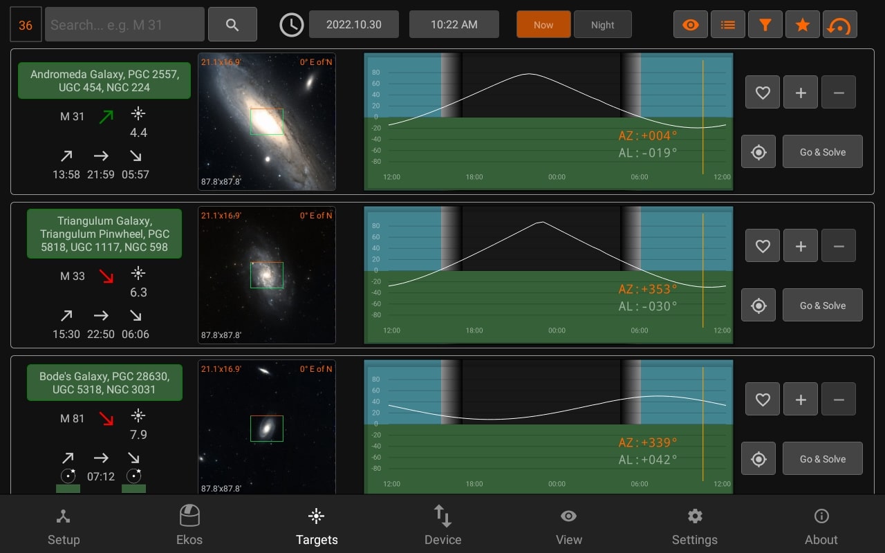Go & Solve for Triangulum Galaxy

pyautogui.click(x=823, y=306)
